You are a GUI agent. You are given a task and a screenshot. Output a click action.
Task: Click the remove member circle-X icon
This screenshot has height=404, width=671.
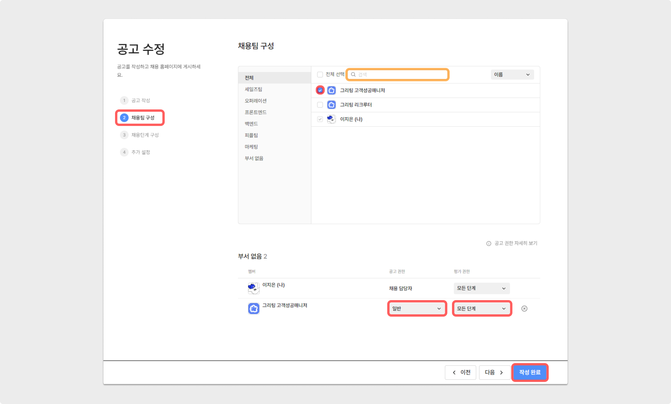[524, 309]
